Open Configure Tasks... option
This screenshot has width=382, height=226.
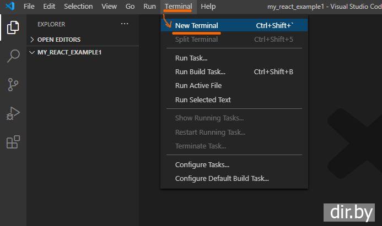[202, 164]
